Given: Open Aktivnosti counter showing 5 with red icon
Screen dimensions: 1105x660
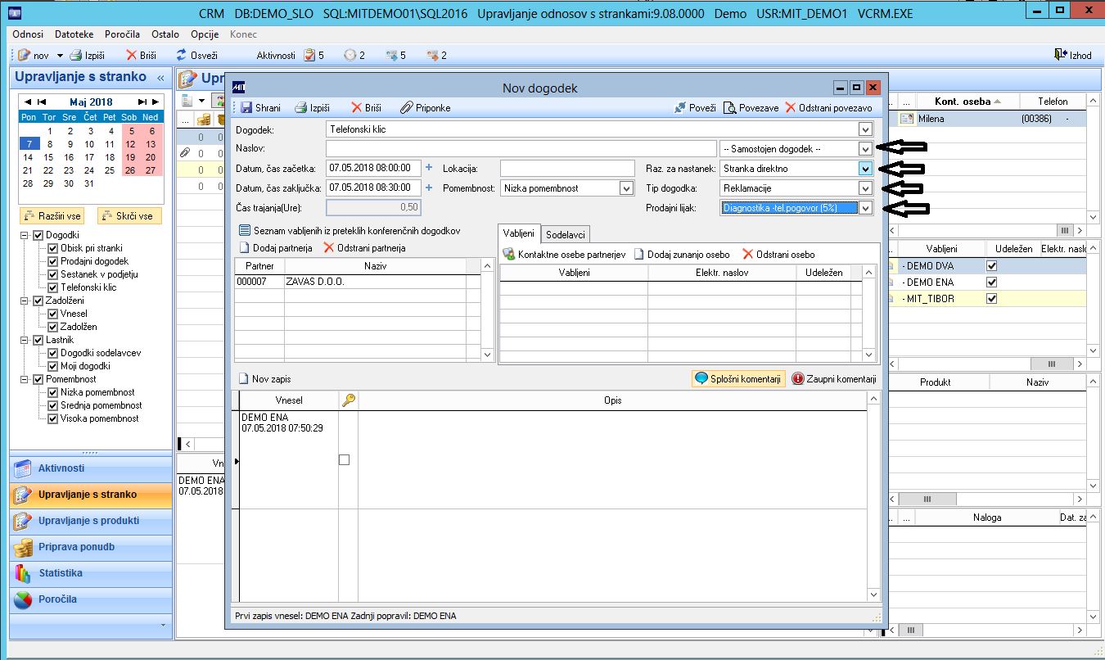Looking at the screenshot, I should point(313,55).
